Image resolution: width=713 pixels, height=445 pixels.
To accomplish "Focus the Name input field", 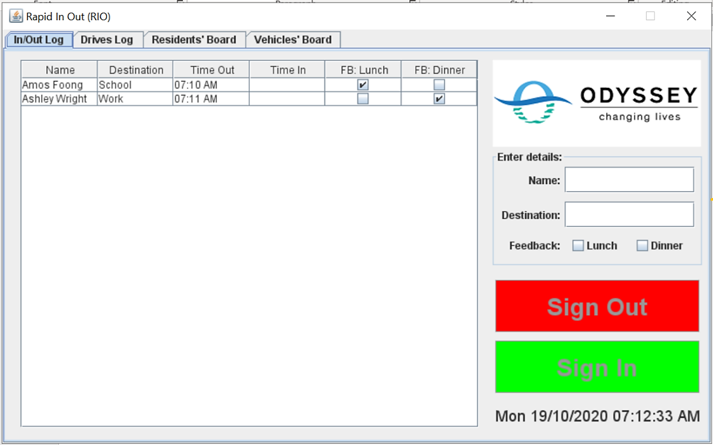I will point(629,180).
